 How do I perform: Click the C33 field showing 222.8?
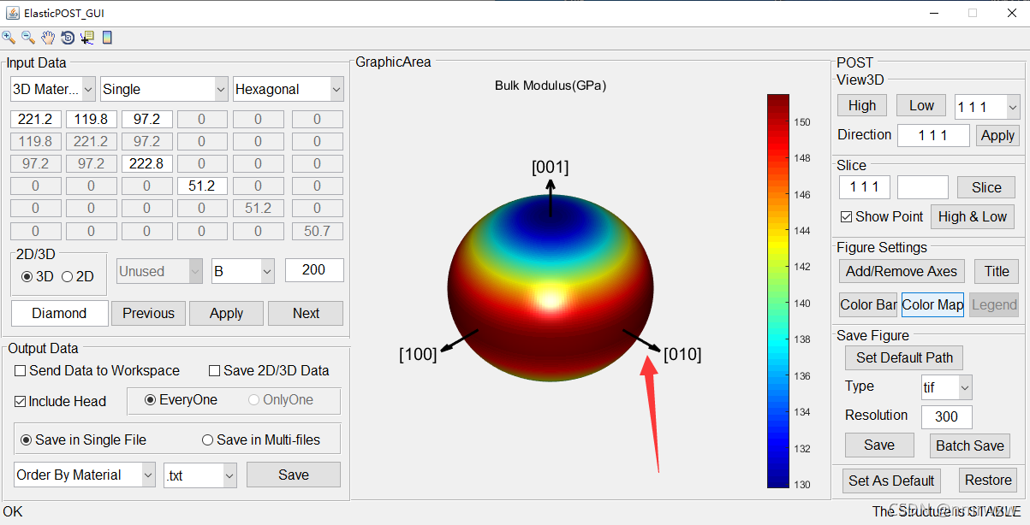(x=146, y=164)
